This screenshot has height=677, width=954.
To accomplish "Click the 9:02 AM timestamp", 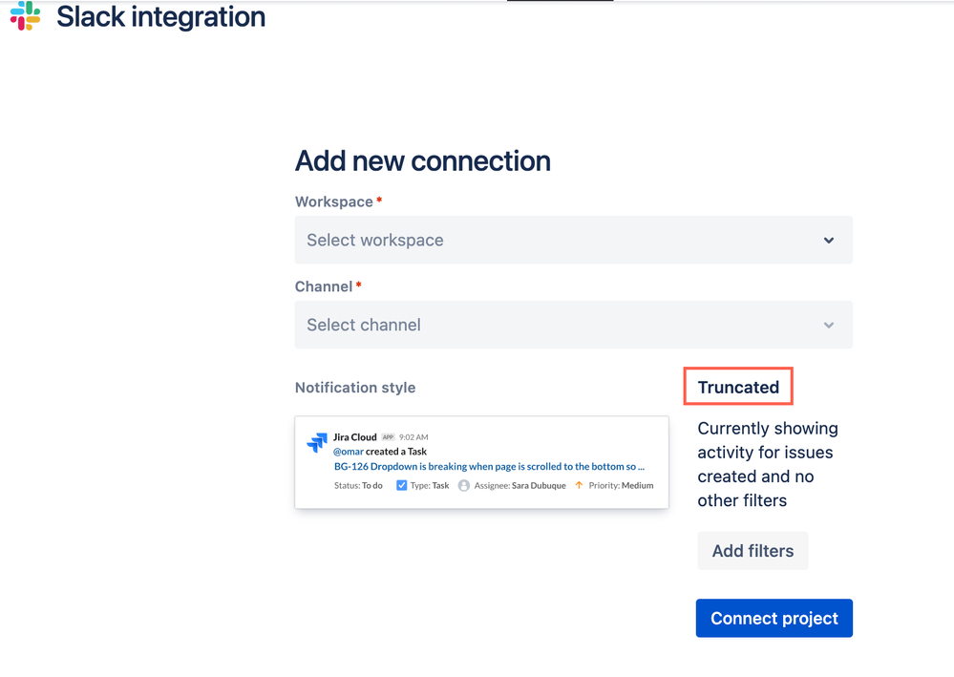I will coord(413,436).
